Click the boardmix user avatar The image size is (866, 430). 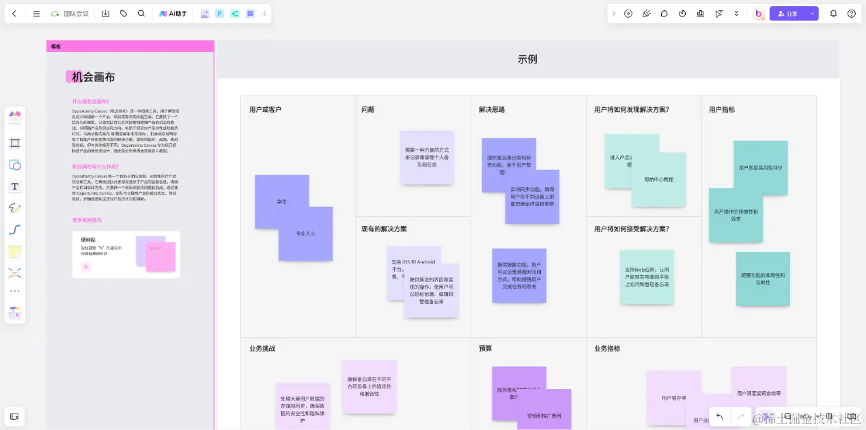point(758,14)
